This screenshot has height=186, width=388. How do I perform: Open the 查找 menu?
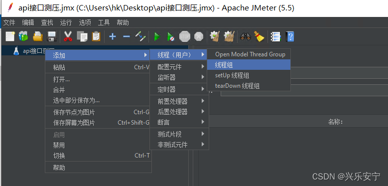(x=47, y=23)
